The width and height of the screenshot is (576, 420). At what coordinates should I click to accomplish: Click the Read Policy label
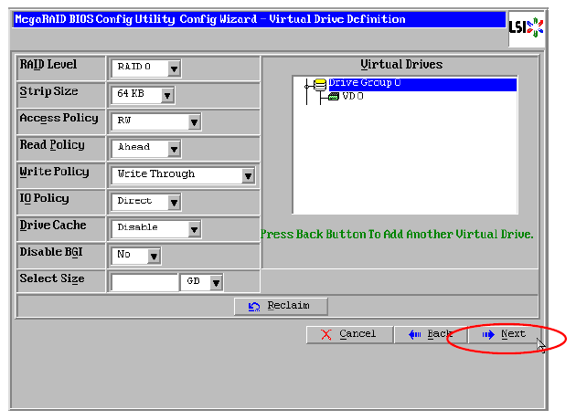(52, 145)
